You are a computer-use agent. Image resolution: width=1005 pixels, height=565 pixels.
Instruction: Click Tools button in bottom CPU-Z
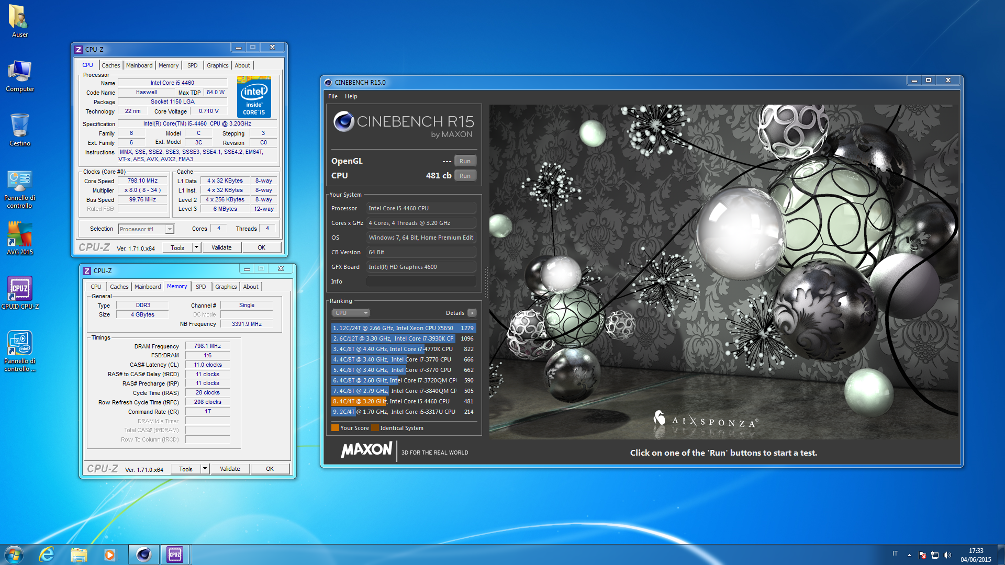tap(186, 469)
